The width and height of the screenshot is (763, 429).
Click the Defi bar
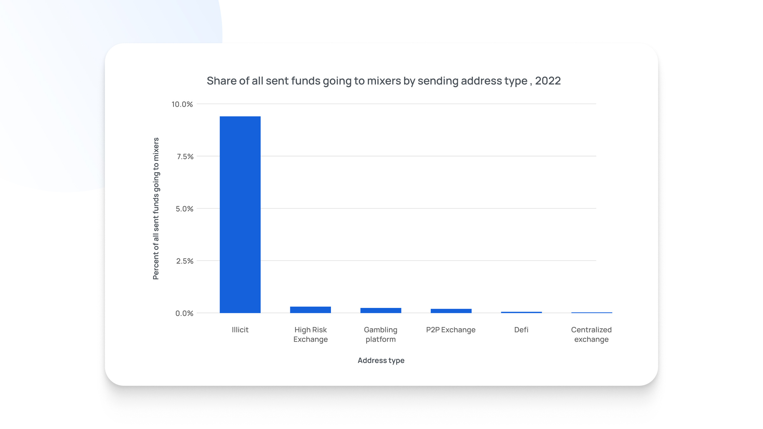(521, 312)
